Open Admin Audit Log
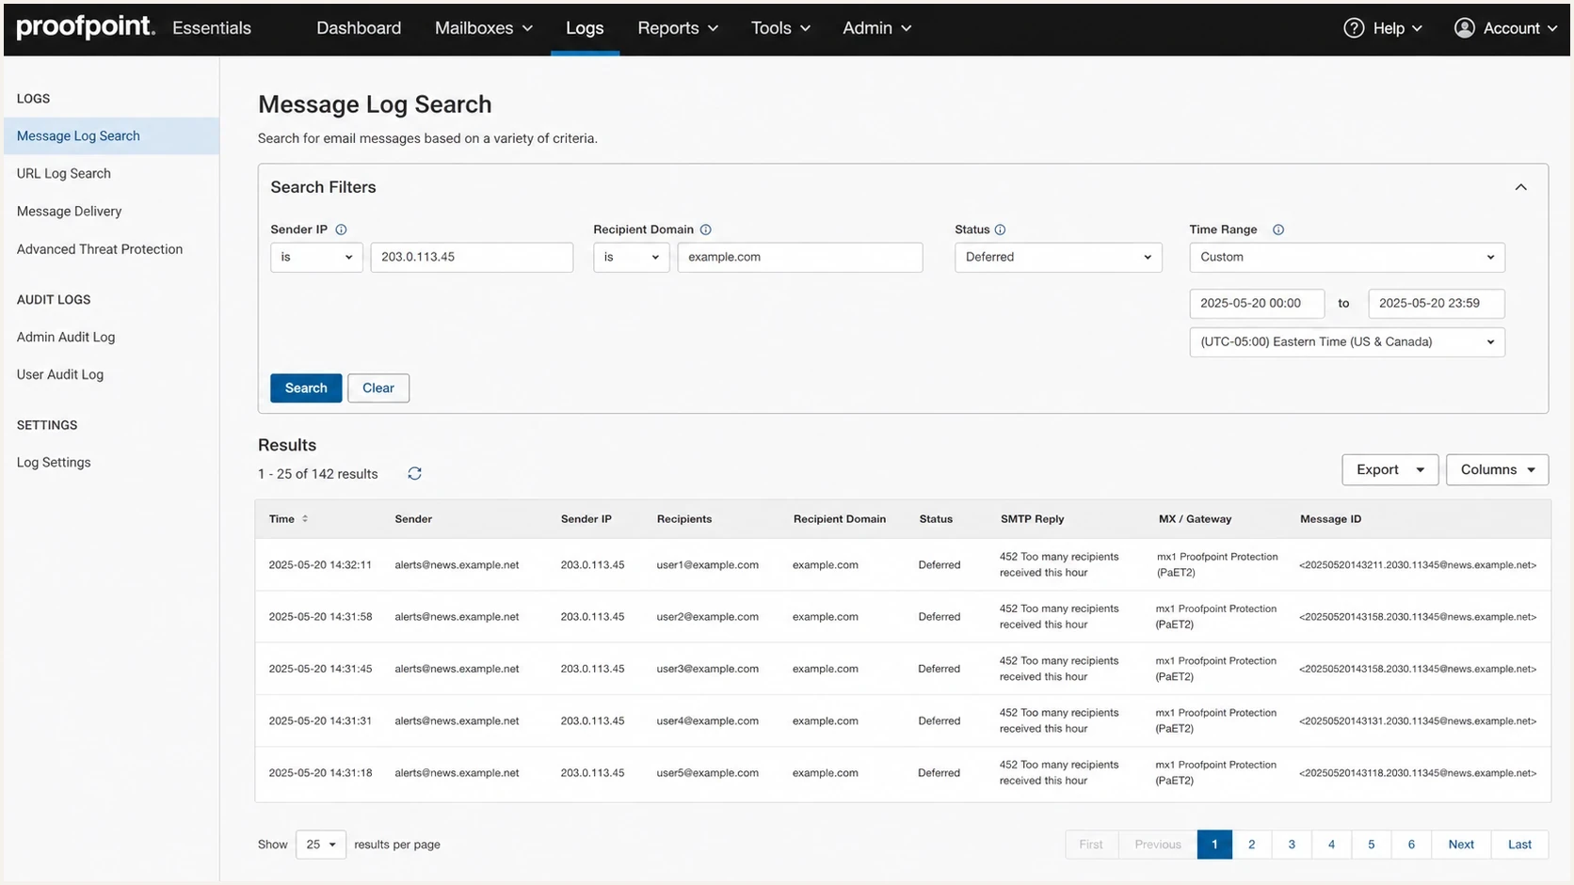The image size is (1574, 885). pyautogui.click(x=66, y=337)
